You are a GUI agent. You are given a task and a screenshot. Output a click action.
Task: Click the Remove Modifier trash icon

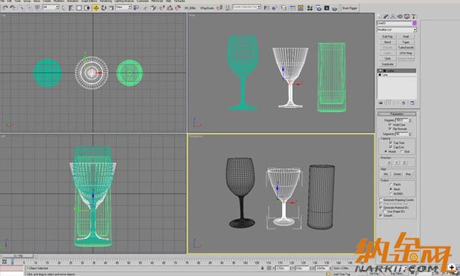click(x=403, y=103)
